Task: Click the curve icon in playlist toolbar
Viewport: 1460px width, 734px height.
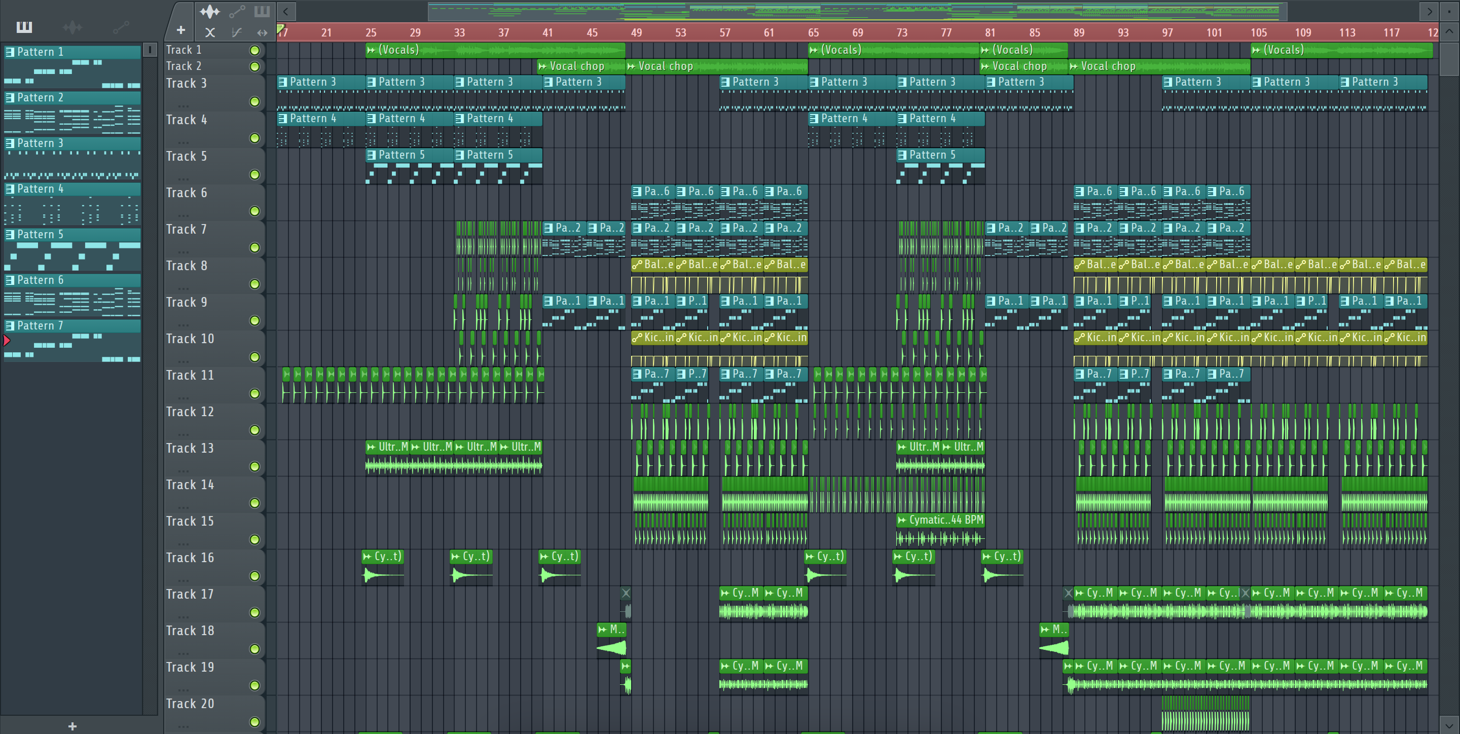Action: [237, 32]
